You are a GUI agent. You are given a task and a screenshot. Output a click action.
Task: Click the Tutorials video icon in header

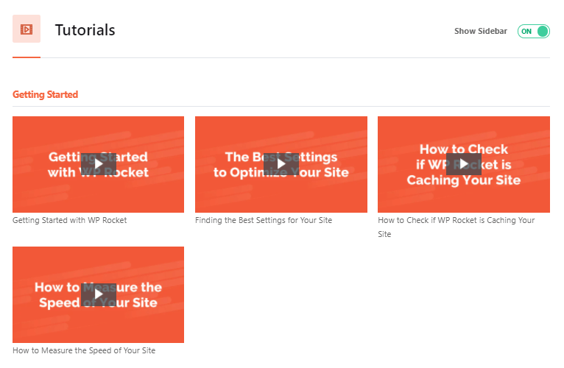coord(27,29)
